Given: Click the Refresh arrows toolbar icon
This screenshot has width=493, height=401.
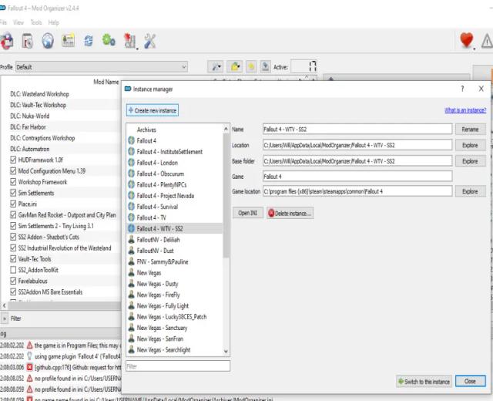Looking at the screenshot, I should pyautogui.click(x=89, y=41).
